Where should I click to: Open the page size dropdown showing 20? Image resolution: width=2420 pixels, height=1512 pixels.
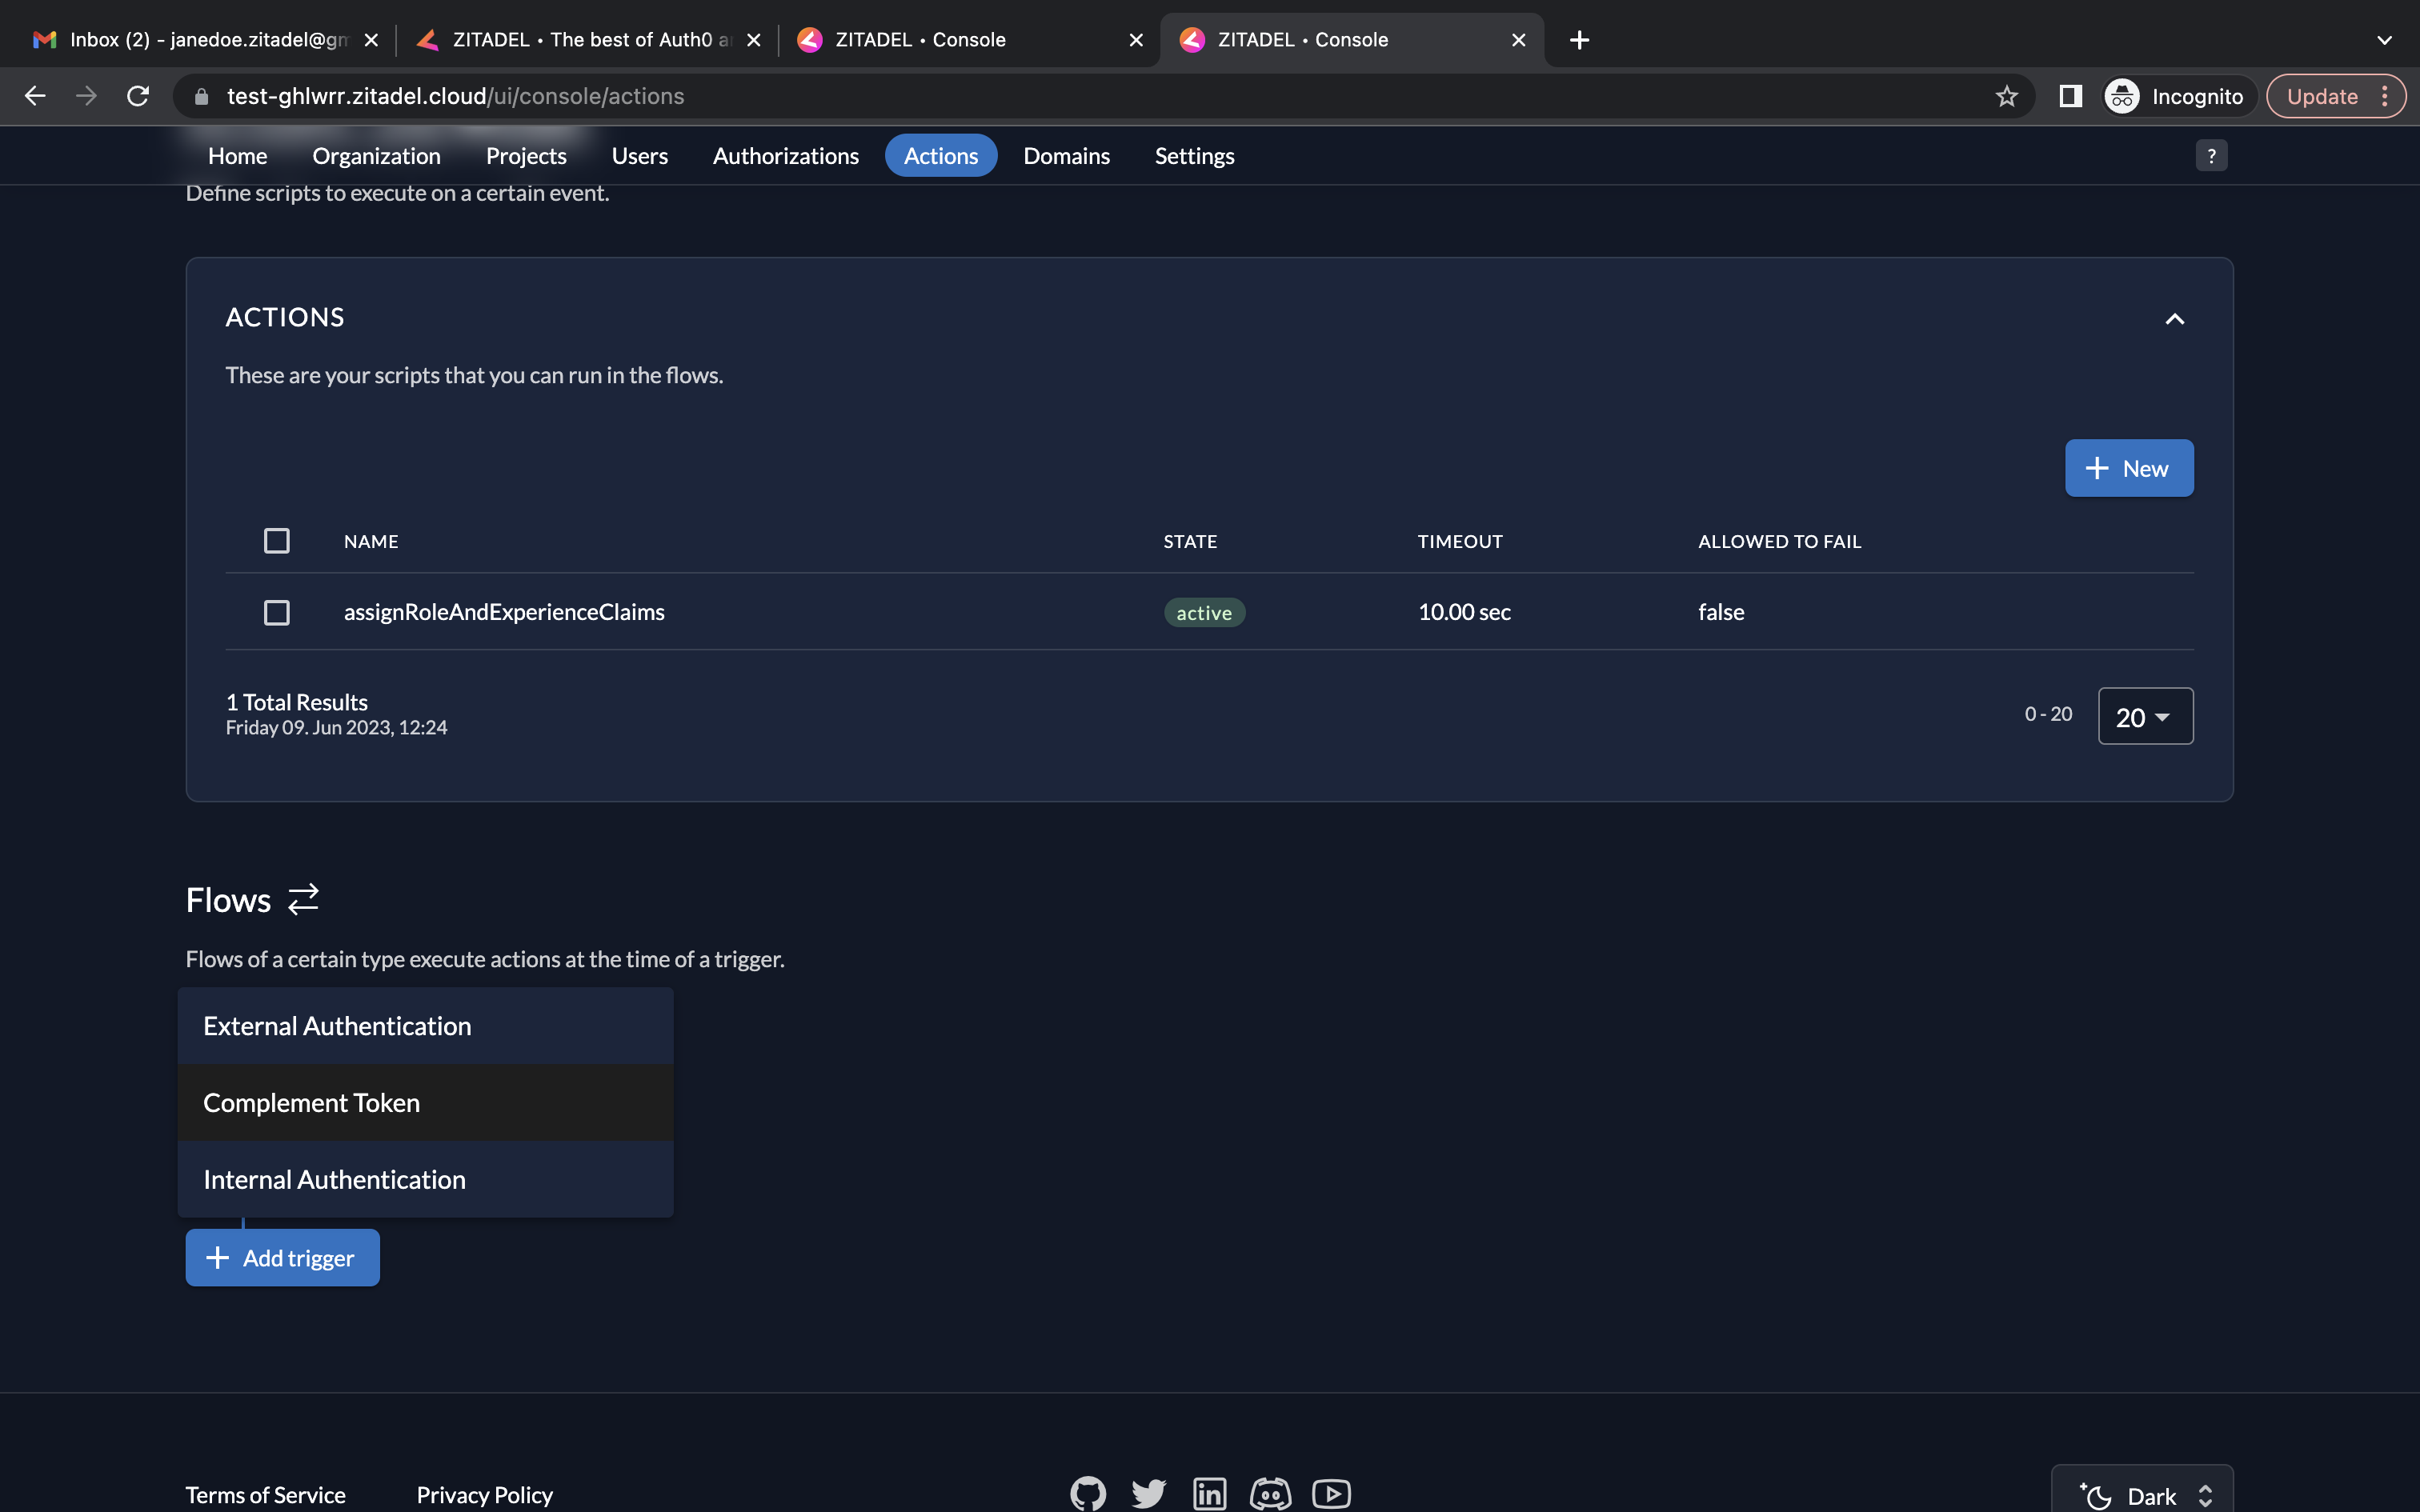coord(2145,716)
